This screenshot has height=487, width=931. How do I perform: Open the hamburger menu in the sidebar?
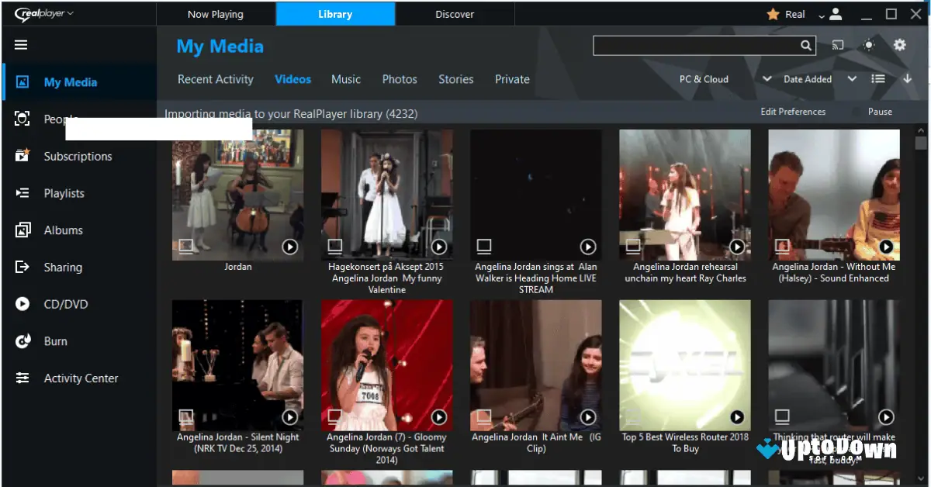point(20,44)
